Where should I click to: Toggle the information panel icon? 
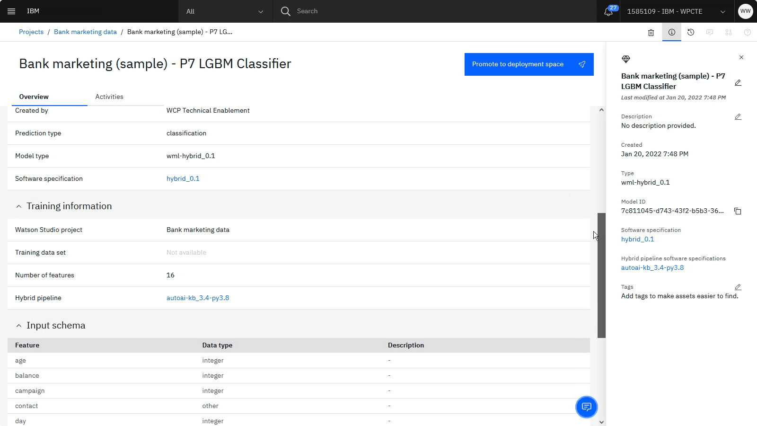point(671,32)
